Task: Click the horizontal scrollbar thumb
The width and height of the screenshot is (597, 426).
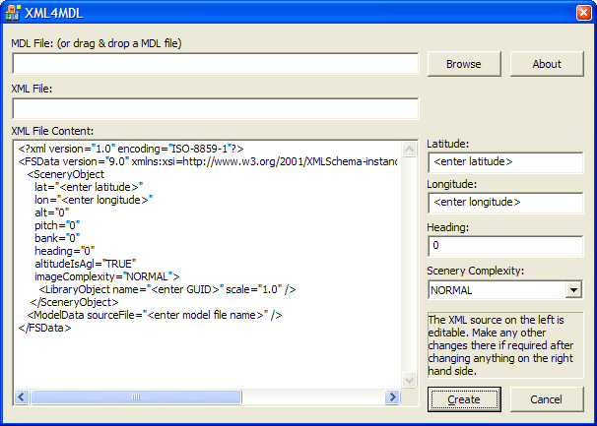Action: [x=136, y=397]
